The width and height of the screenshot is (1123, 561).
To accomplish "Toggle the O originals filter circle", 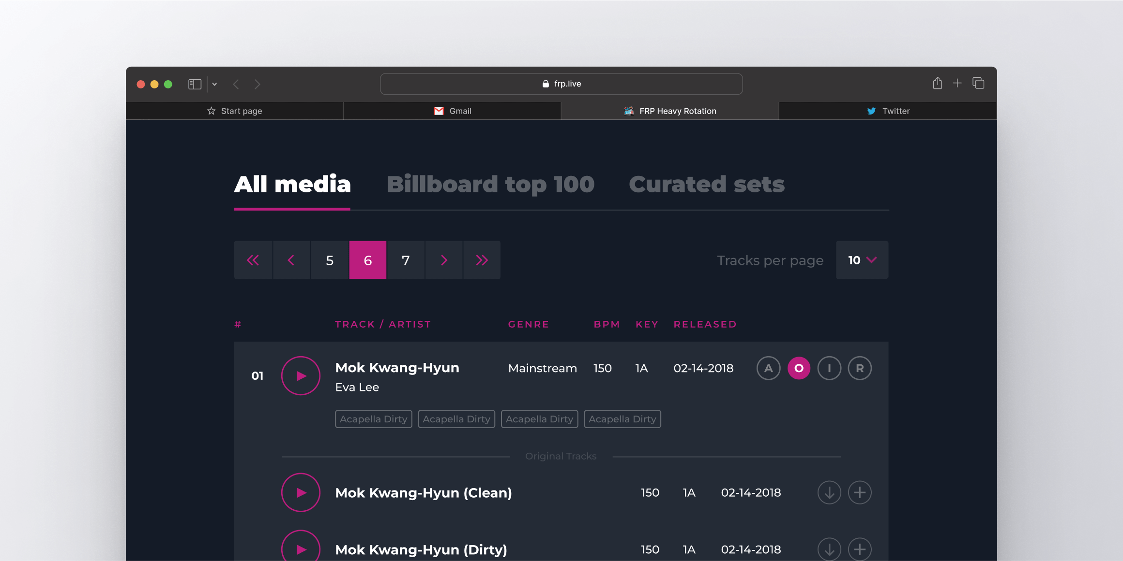I will coord(799,368).
